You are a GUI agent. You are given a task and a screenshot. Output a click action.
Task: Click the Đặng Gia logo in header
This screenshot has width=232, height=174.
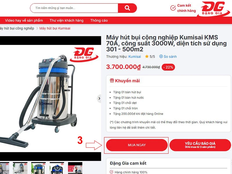click(214, 9)
